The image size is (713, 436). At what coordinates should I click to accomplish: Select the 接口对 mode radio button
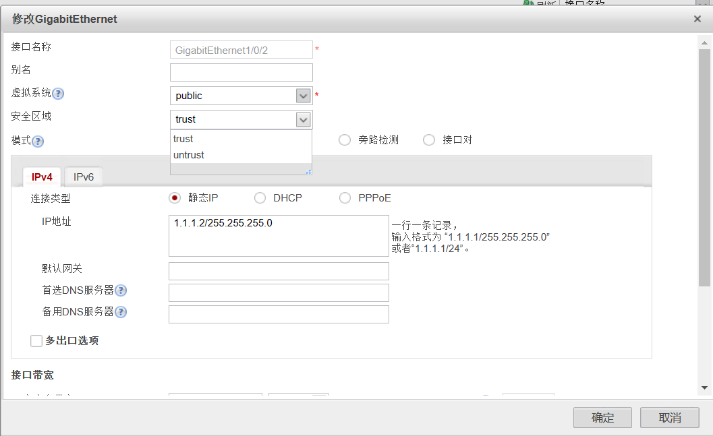click(x=429, y=140)
